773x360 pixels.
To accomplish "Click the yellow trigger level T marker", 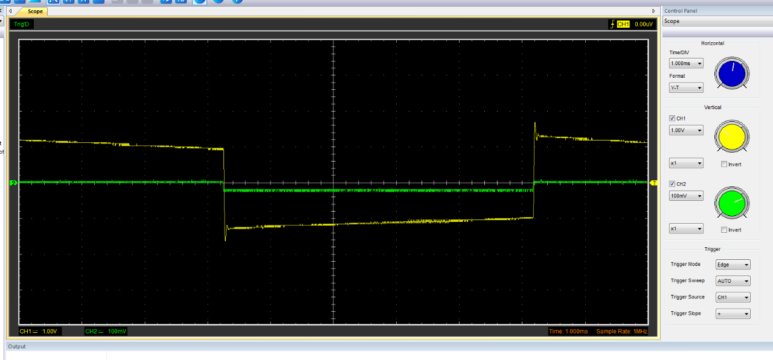I will coord(653,183).
